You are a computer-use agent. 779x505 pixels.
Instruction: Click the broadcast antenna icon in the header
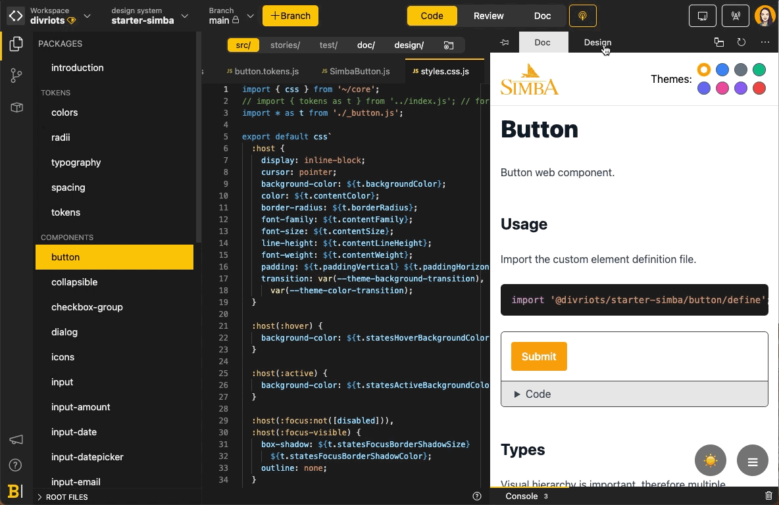(735, 16)
